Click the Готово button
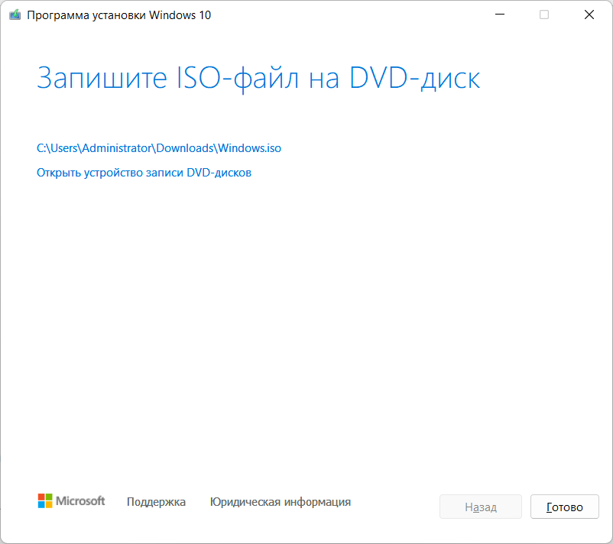The image size is (613, 544). 565,507
